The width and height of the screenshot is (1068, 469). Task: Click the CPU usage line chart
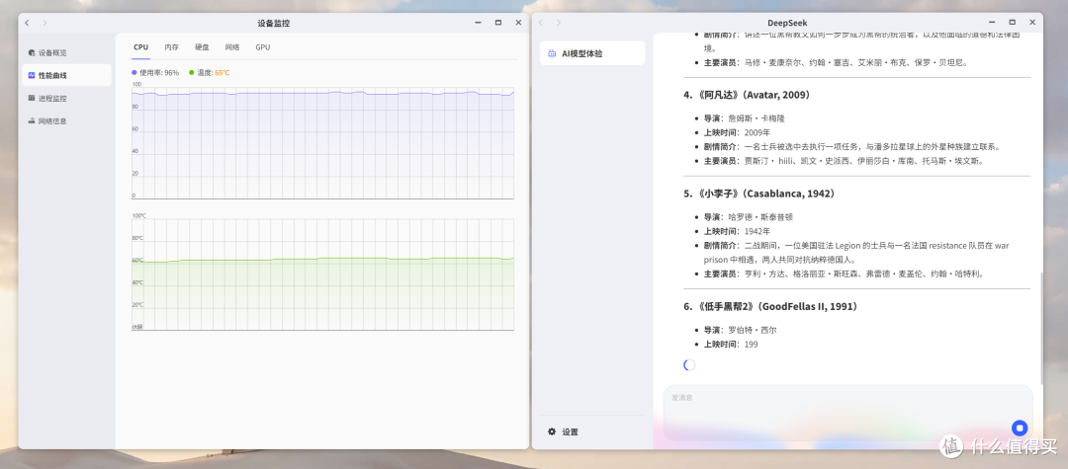[322, 143]
